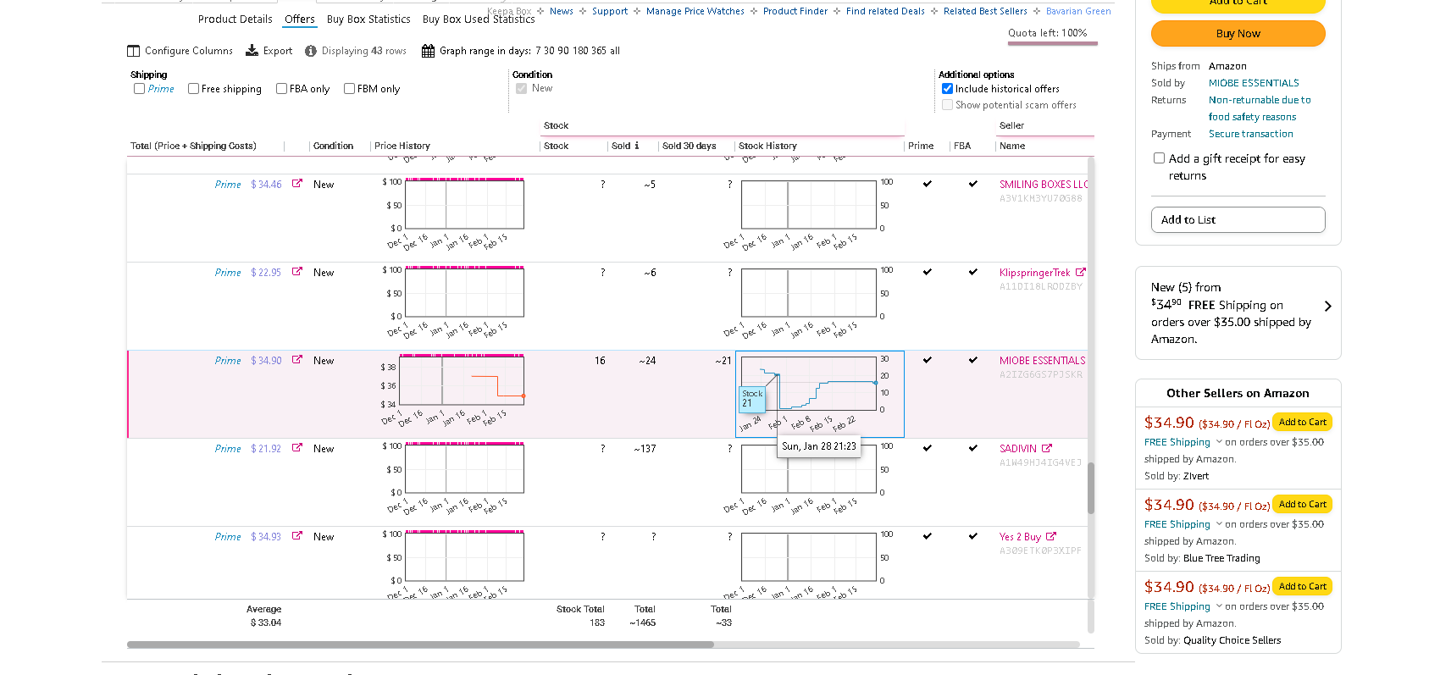Open Secure transaction link

point(1250,134)
